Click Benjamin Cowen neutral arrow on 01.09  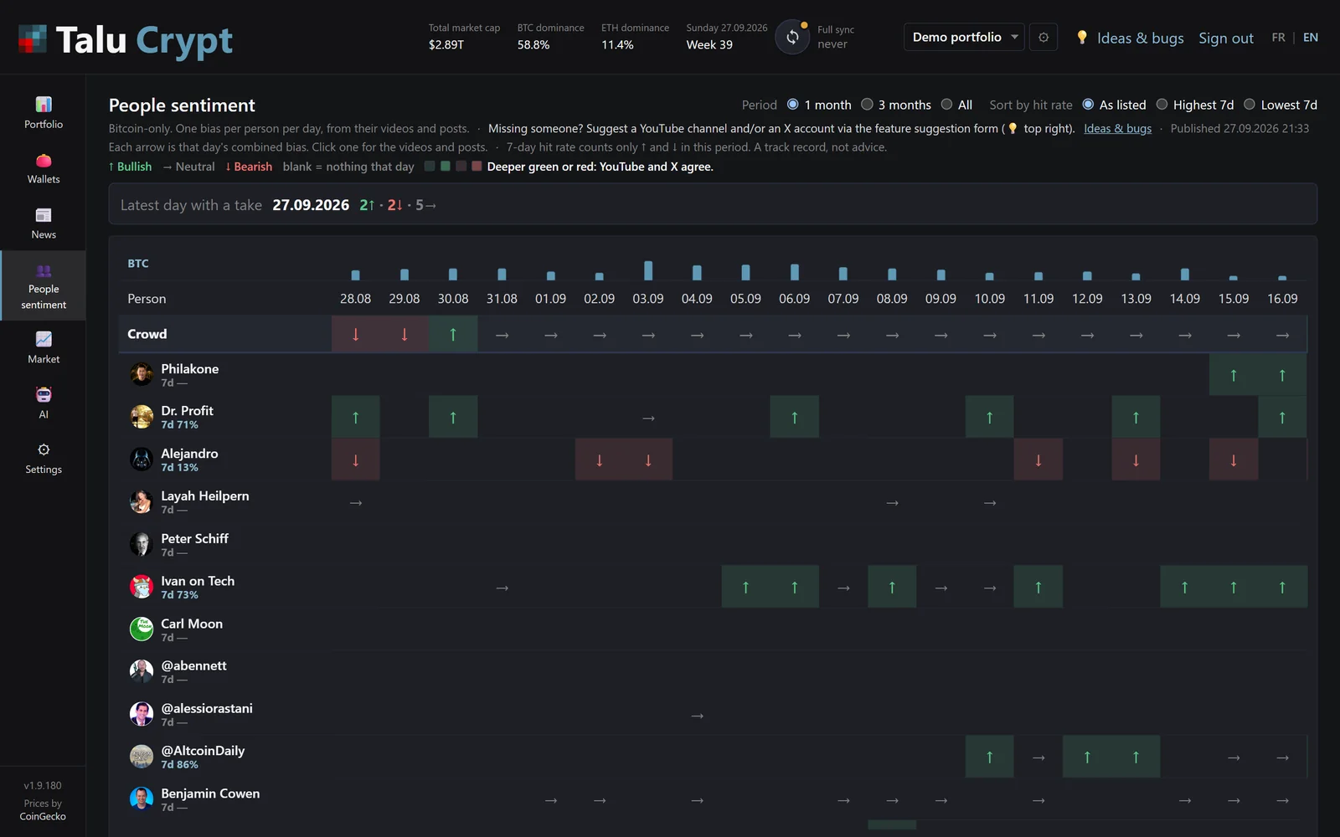click(551, 800)
